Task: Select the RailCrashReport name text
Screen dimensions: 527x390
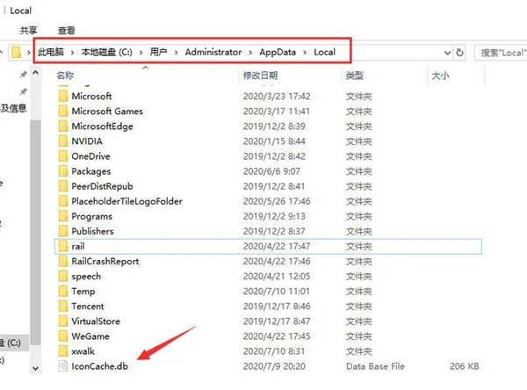Action: 105,261
